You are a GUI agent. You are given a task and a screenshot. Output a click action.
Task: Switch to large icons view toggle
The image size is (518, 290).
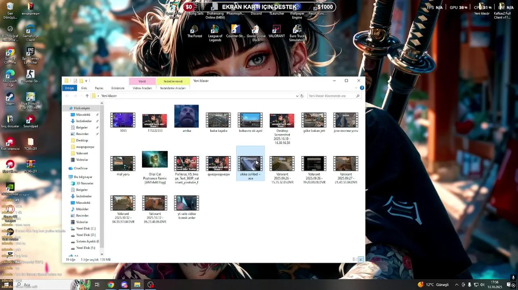pos(361,259)
